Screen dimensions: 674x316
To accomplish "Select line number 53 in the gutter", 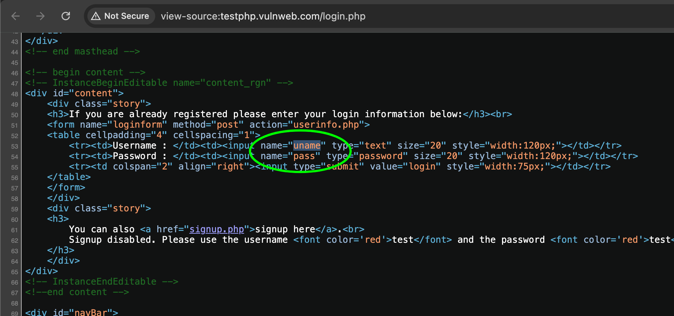I will coord(14,146).
